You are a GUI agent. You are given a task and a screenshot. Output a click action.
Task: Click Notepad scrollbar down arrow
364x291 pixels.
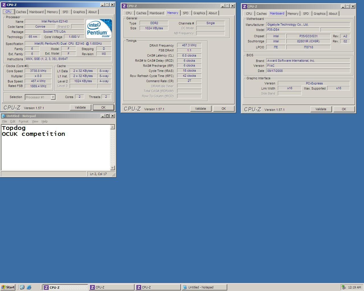[113, 168]
